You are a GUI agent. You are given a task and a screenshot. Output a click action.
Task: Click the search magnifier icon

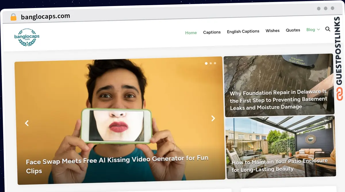pos(327,29)
